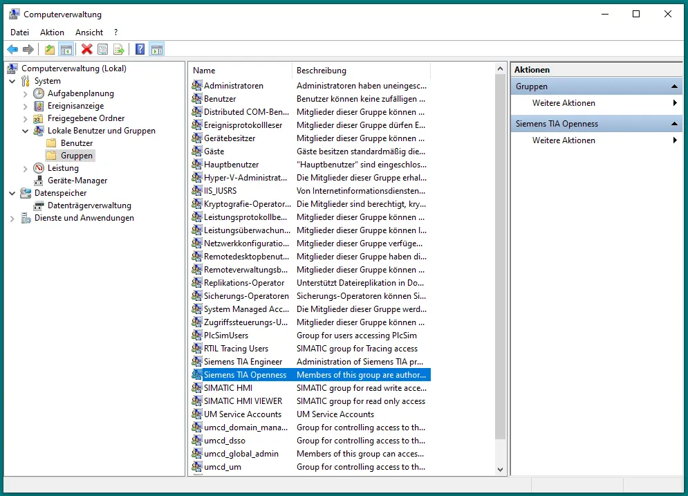This screenshot has width=688, height=496.
Task: Open the Ansicht menu
Action: pos(89,33)
